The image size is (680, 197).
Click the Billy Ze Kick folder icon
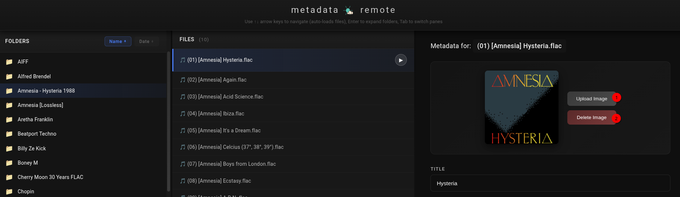click(9, 148)
